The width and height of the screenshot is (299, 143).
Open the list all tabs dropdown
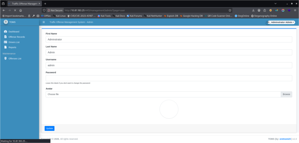click(275, 4)
